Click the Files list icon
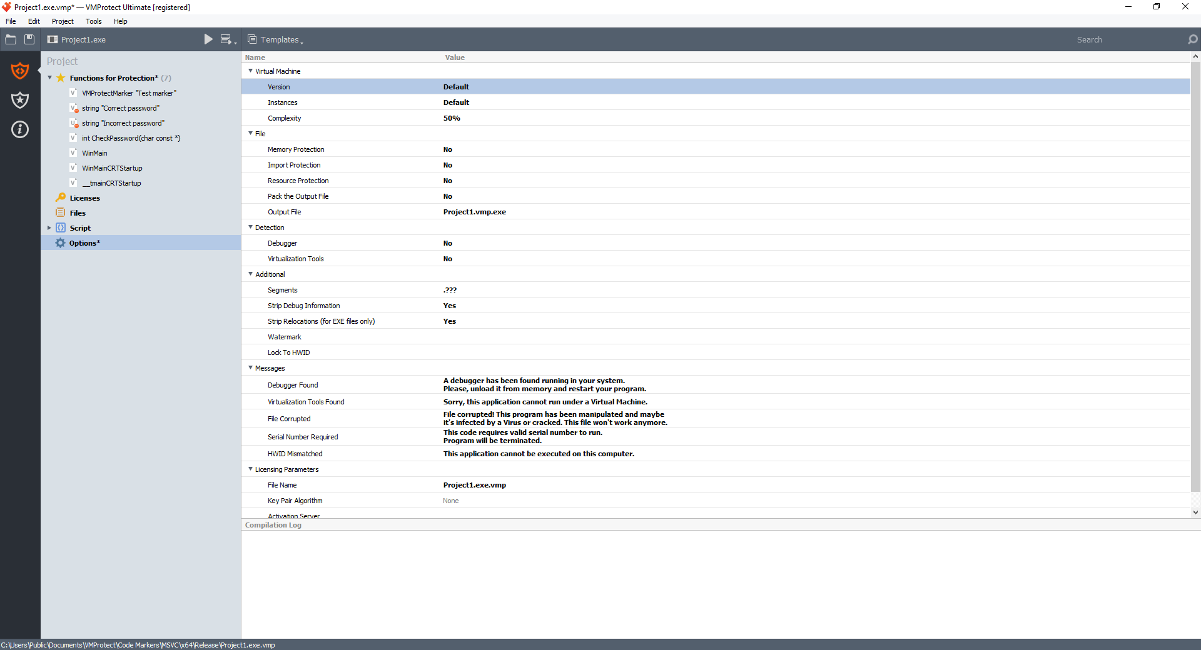 [x=61, y=212]
